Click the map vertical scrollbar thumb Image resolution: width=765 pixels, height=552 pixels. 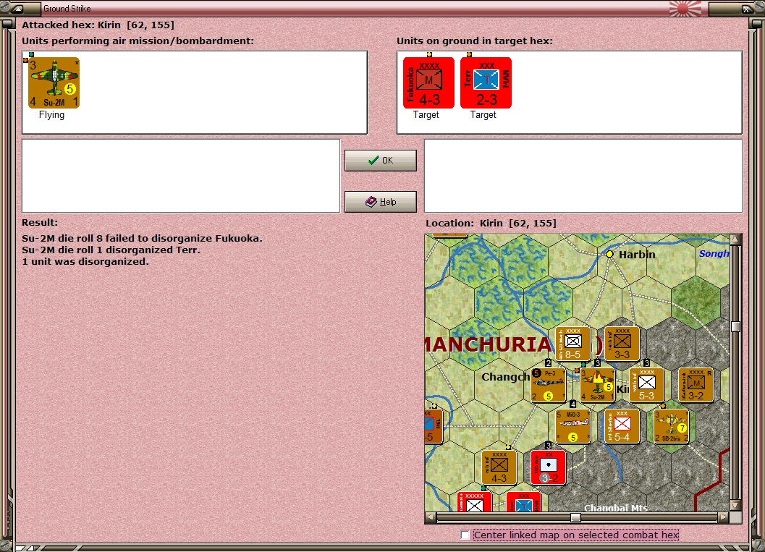pyautogui.click(x=736, y=326)
